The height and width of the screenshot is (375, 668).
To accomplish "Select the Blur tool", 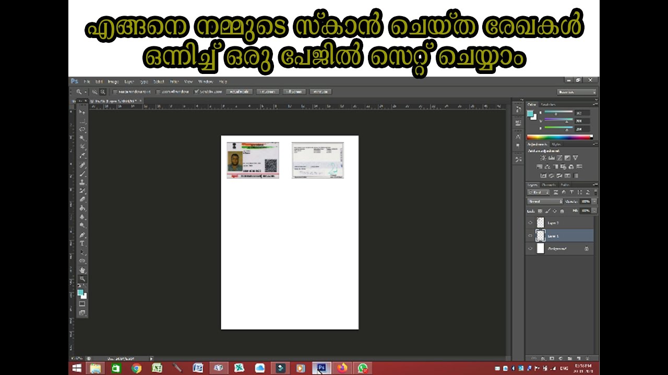I will point(82,217).
